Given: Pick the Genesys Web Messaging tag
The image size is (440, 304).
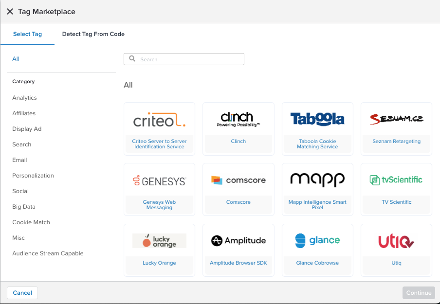Looking at the screenshot, I should (159, 189).
